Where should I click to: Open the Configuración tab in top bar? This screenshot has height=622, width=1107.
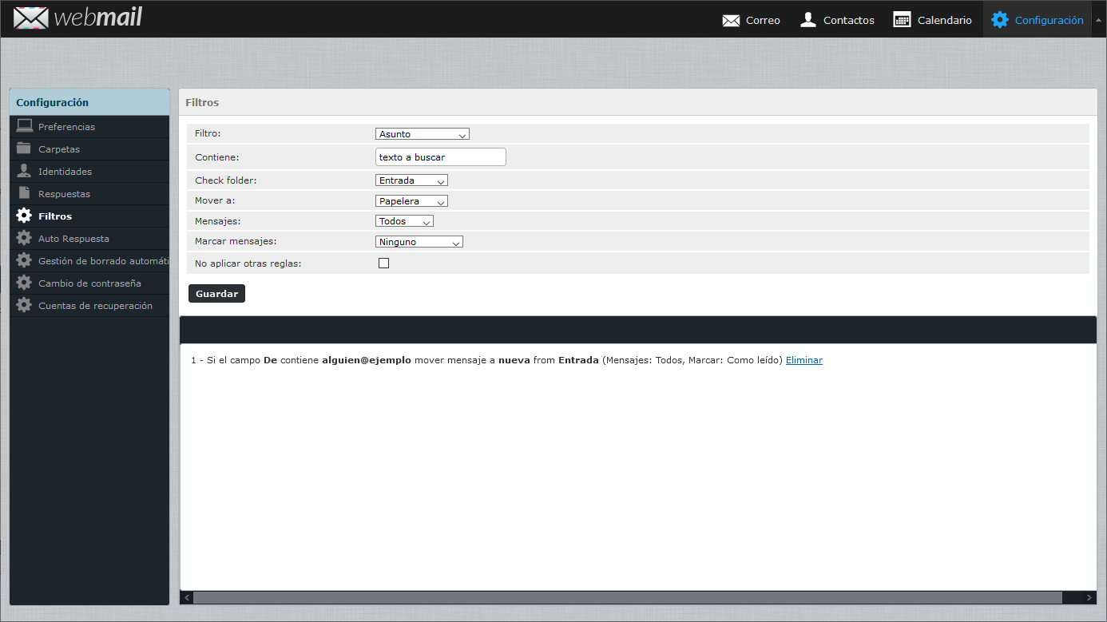(x=1037, y=20)
